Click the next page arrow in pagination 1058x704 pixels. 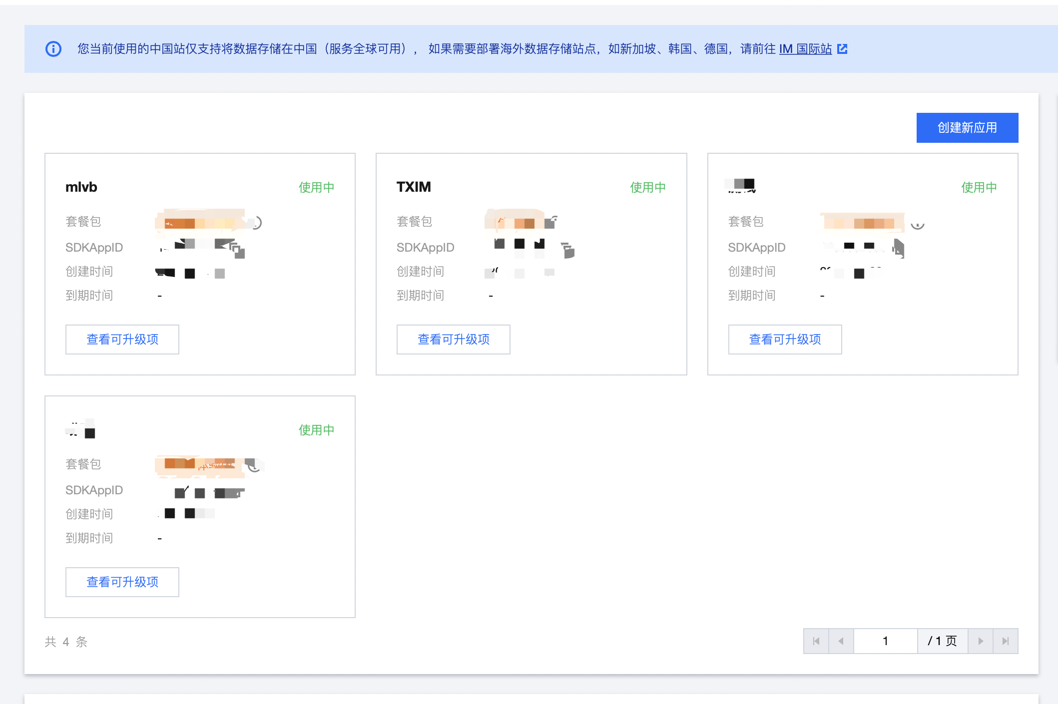click(981, 641)
